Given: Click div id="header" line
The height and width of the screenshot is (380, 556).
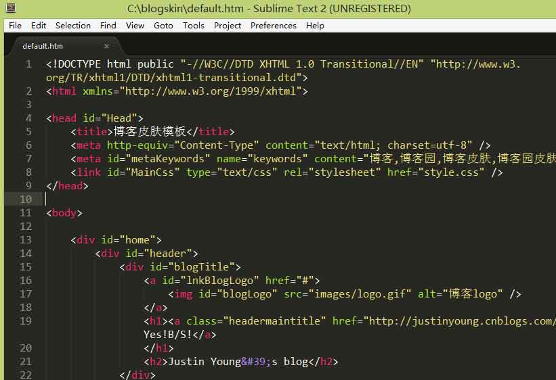Looking at the screenshot, I should click(x=146, y=253).
